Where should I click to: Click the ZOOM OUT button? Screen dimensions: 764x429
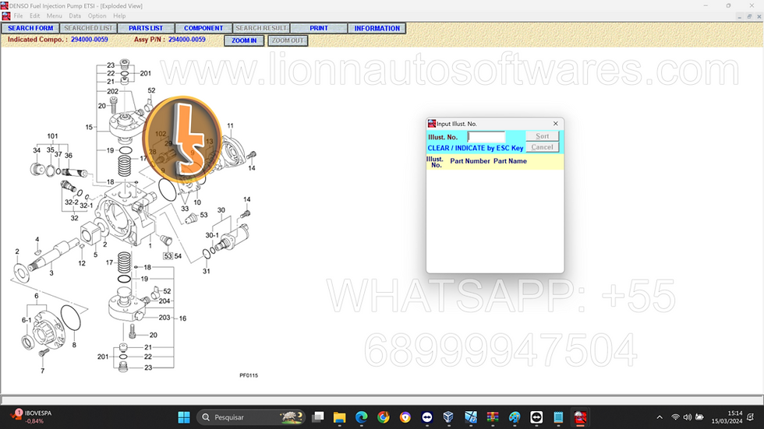[x=288, y=40]
